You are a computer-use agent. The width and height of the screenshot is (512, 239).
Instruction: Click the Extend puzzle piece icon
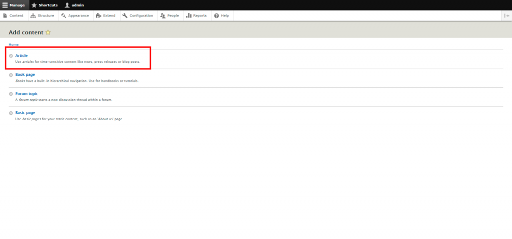tap(98, 15)
